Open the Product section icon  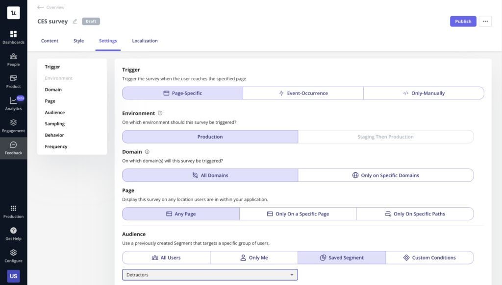13,80
